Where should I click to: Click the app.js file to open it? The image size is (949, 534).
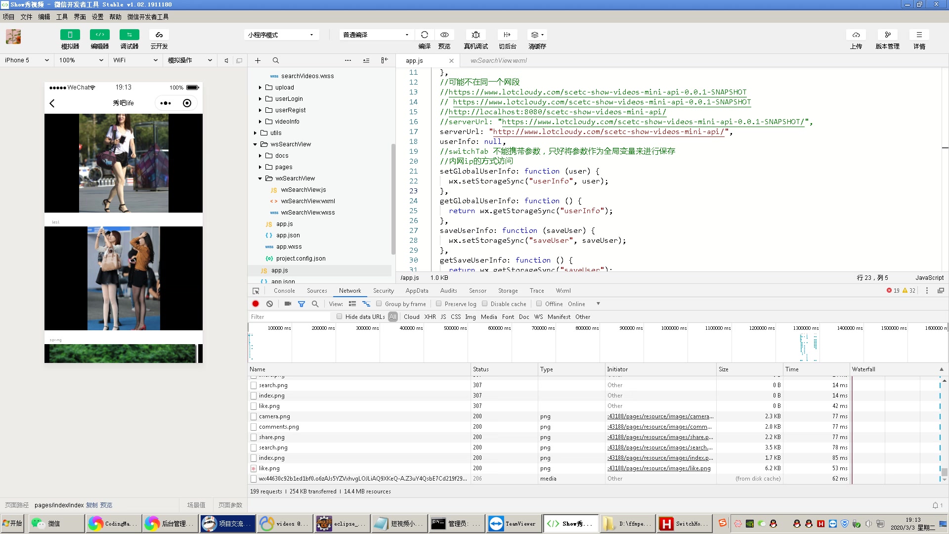(x=279, y=270)
